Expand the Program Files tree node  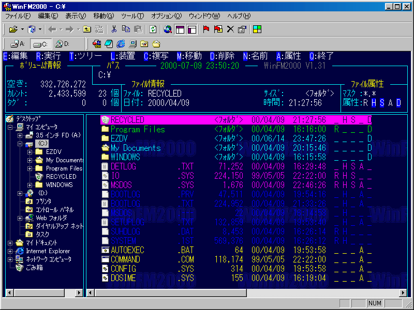(x=29, y=168)
